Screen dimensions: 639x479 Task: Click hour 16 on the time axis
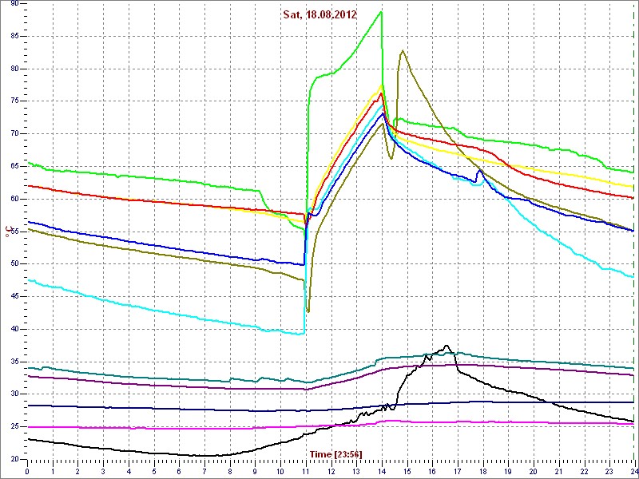pyautogui.click(x=432, y=471)
